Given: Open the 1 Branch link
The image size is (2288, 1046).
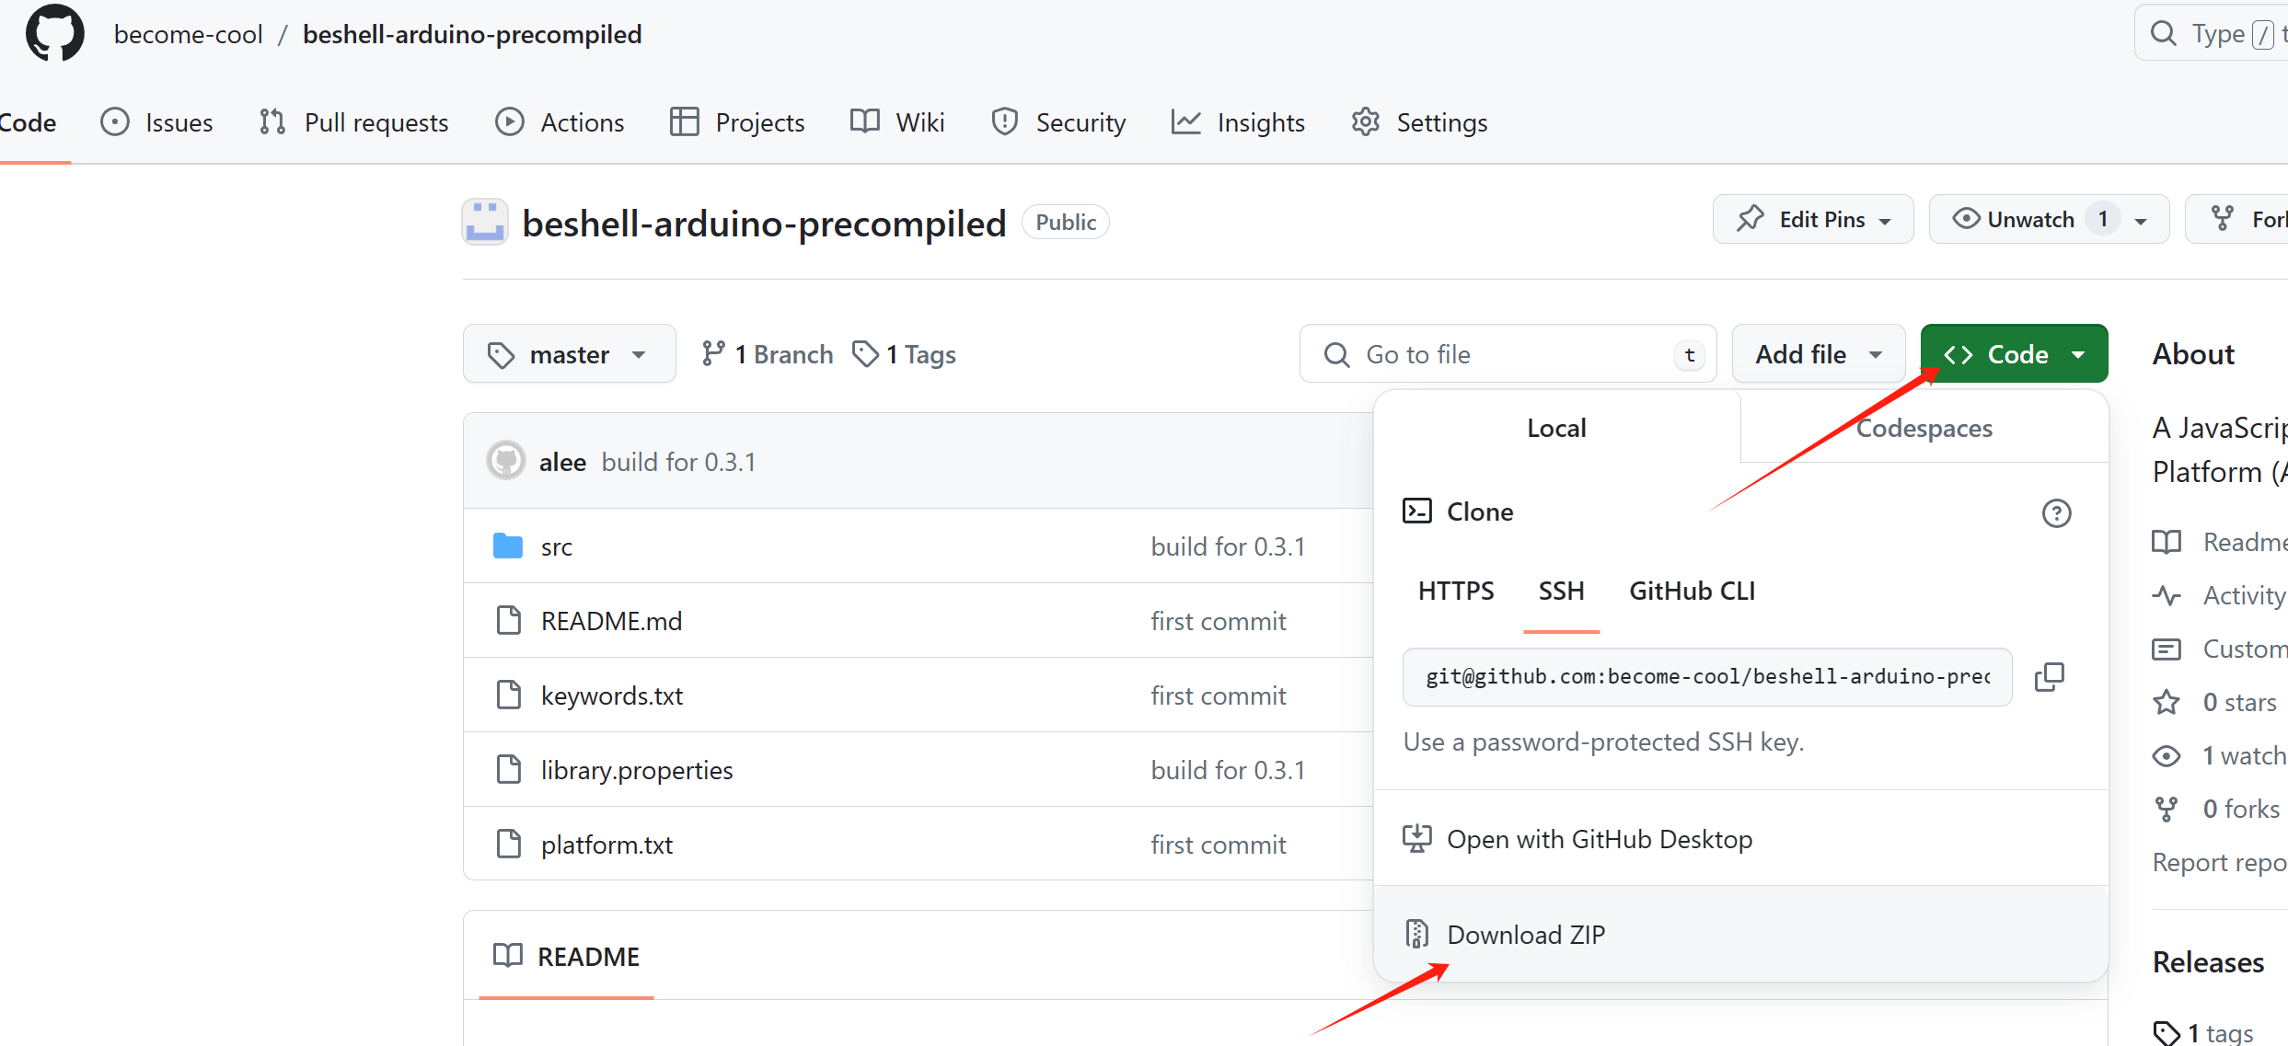Looking at the screenshot, I should (767, 354).
